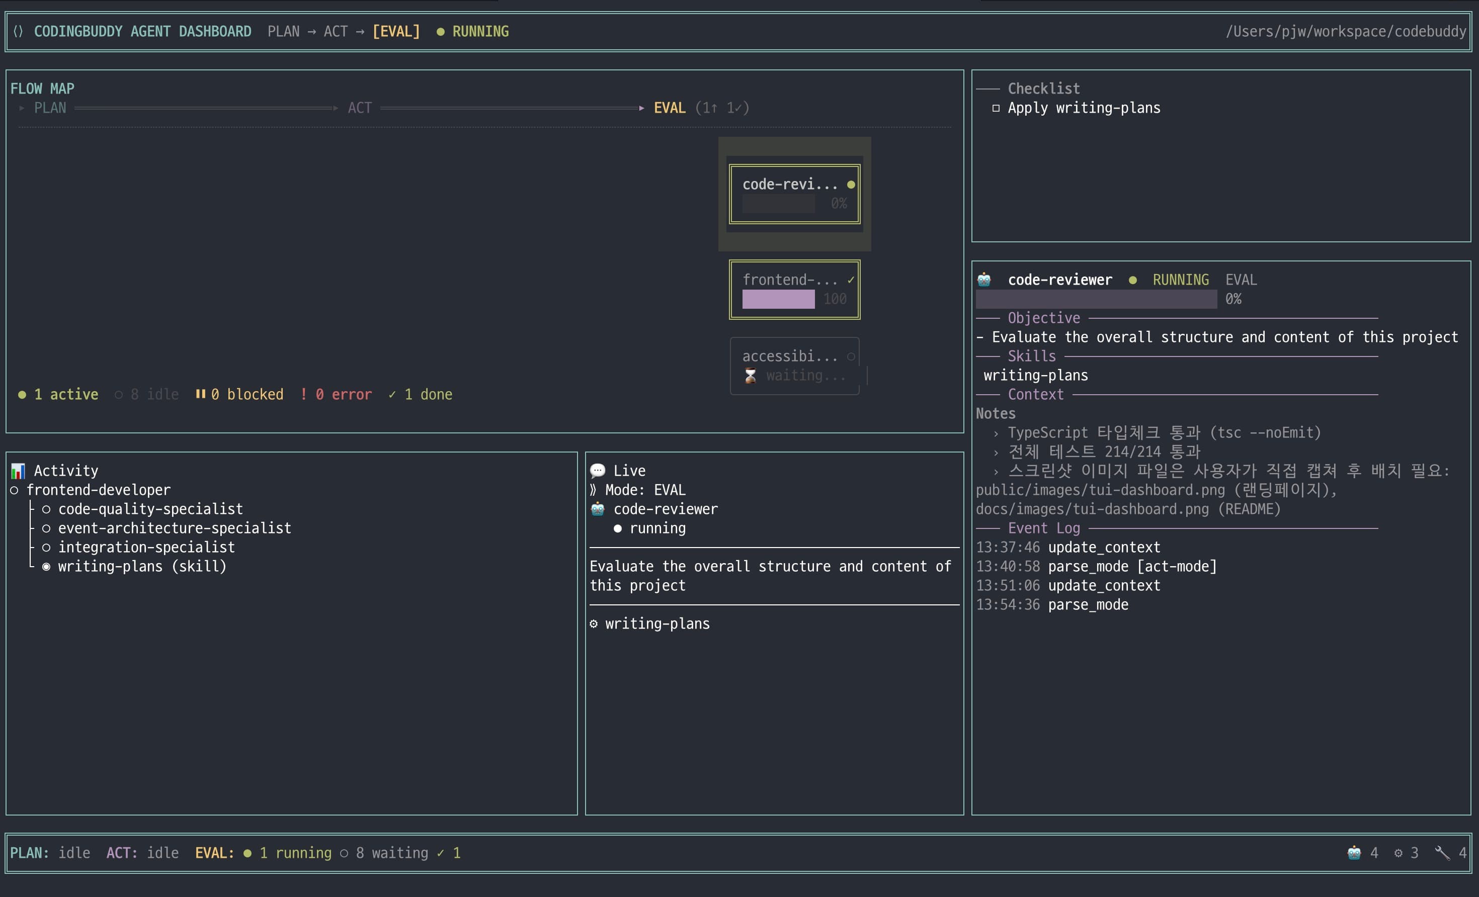1479x897 pixels.
Task: Select the frontend node card in the flow map
Action: (x=794, y=290)
